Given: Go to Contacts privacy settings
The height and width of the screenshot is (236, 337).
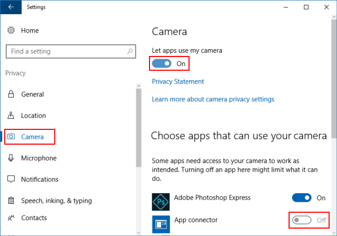Looking at the screenshot, I should point(34,218).
